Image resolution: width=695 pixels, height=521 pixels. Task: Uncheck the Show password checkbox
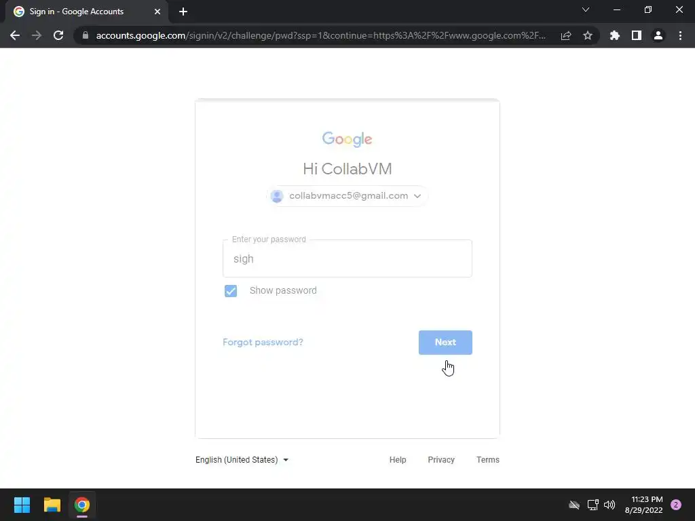click(231, 291)
